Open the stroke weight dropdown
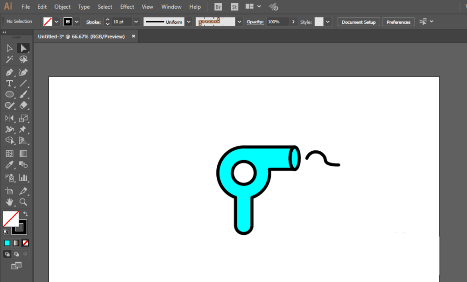 point(136,22)
